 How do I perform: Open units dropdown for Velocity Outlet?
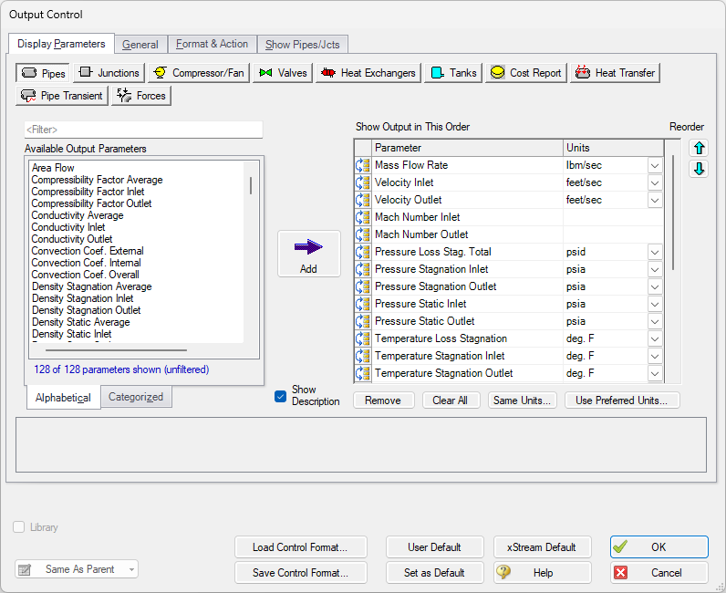(x=654, y=200)
